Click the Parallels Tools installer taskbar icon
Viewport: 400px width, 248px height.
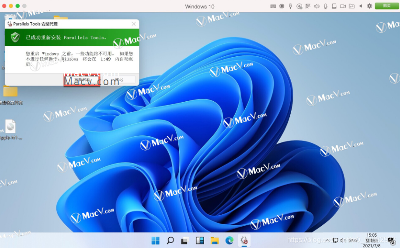point(244,240)
